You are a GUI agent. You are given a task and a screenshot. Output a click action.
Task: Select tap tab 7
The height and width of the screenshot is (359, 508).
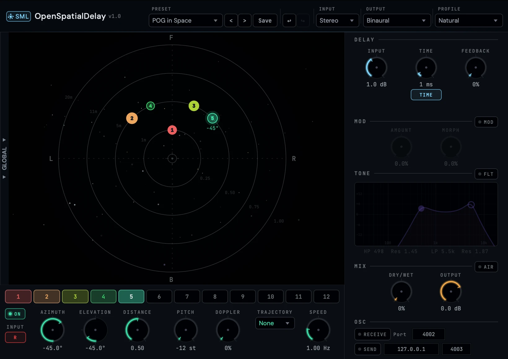coord(187,296)
